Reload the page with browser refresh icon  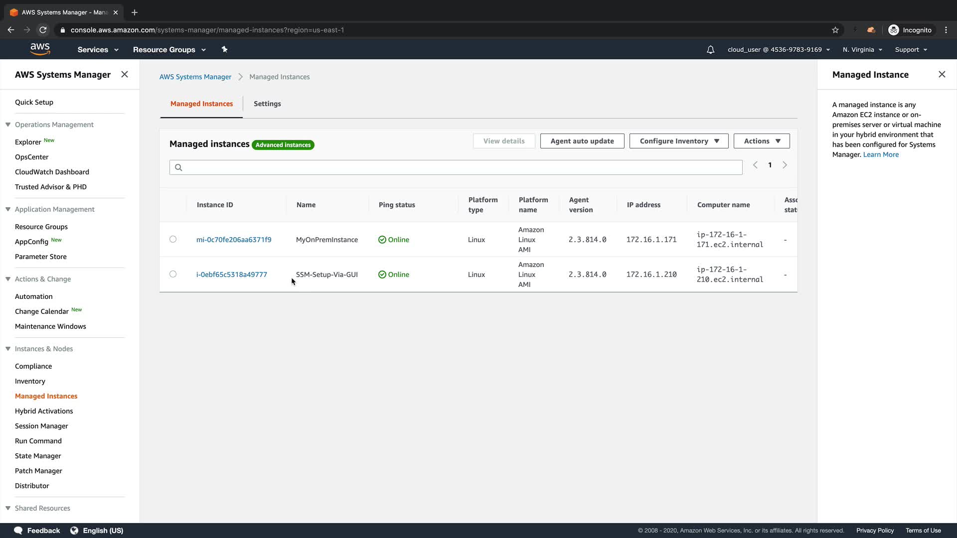pyautogui.click(x=43, y=30)
